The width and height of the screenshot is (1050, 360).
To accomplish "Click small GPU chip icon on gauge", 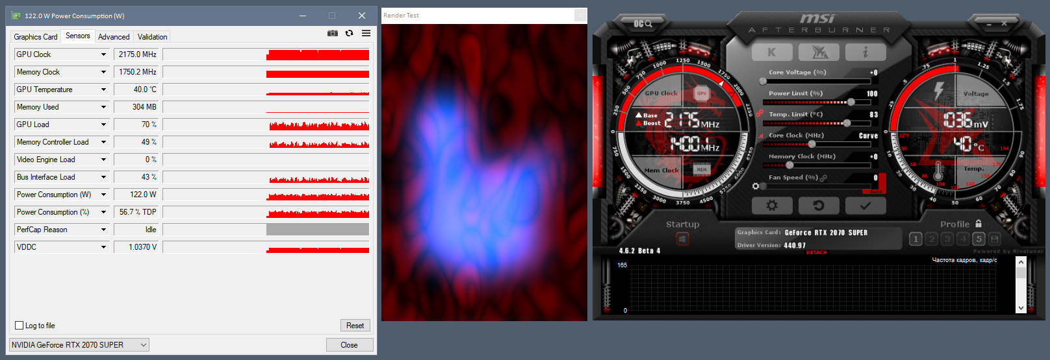I will tap(702, 93).
